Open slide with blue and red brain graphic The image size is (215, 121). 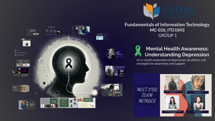(x=103, y=37)
